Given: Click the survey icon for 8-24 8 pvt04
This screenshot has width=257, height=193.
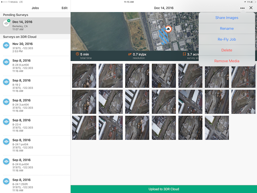Looking at the screenshot, I should click(6, 62).
